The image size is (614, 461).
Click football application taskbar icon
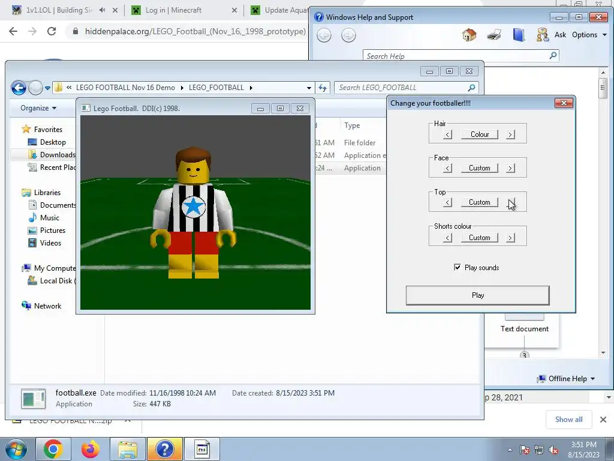pyautogui.click(x=202, y=449)
